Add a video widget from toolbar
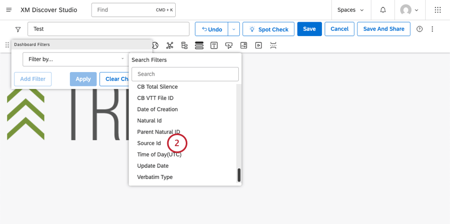 coord(258,46)
